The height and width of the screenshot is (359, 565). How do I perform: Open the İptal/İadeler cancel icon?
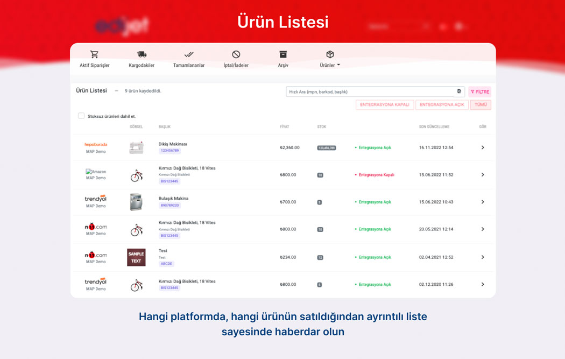tap(236, 54)
